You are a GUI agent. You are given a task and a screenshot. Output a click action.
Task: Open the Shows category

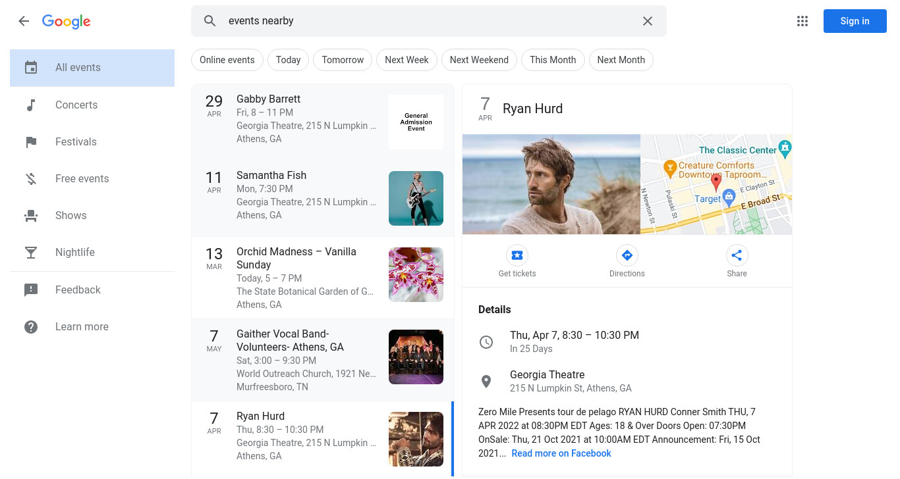pos(92,215)
